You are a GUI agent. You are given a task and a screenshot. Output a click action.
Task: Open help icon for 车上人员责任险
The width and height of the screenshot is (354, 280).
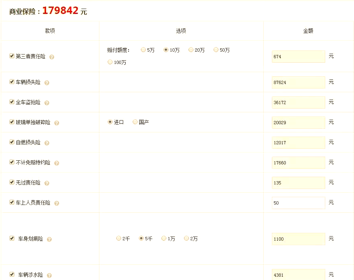pyautogui.click(x=57, y=203)
